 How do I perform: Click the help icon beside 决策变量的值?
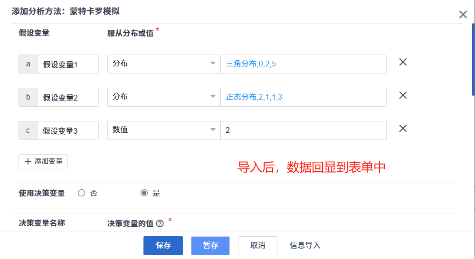tap(160, 223)
